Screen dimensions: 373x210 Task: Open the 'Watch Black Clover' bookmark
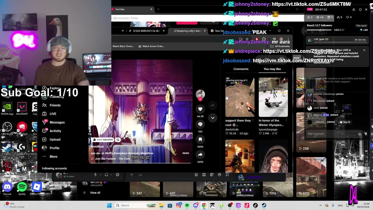click(x=123, y=46)
